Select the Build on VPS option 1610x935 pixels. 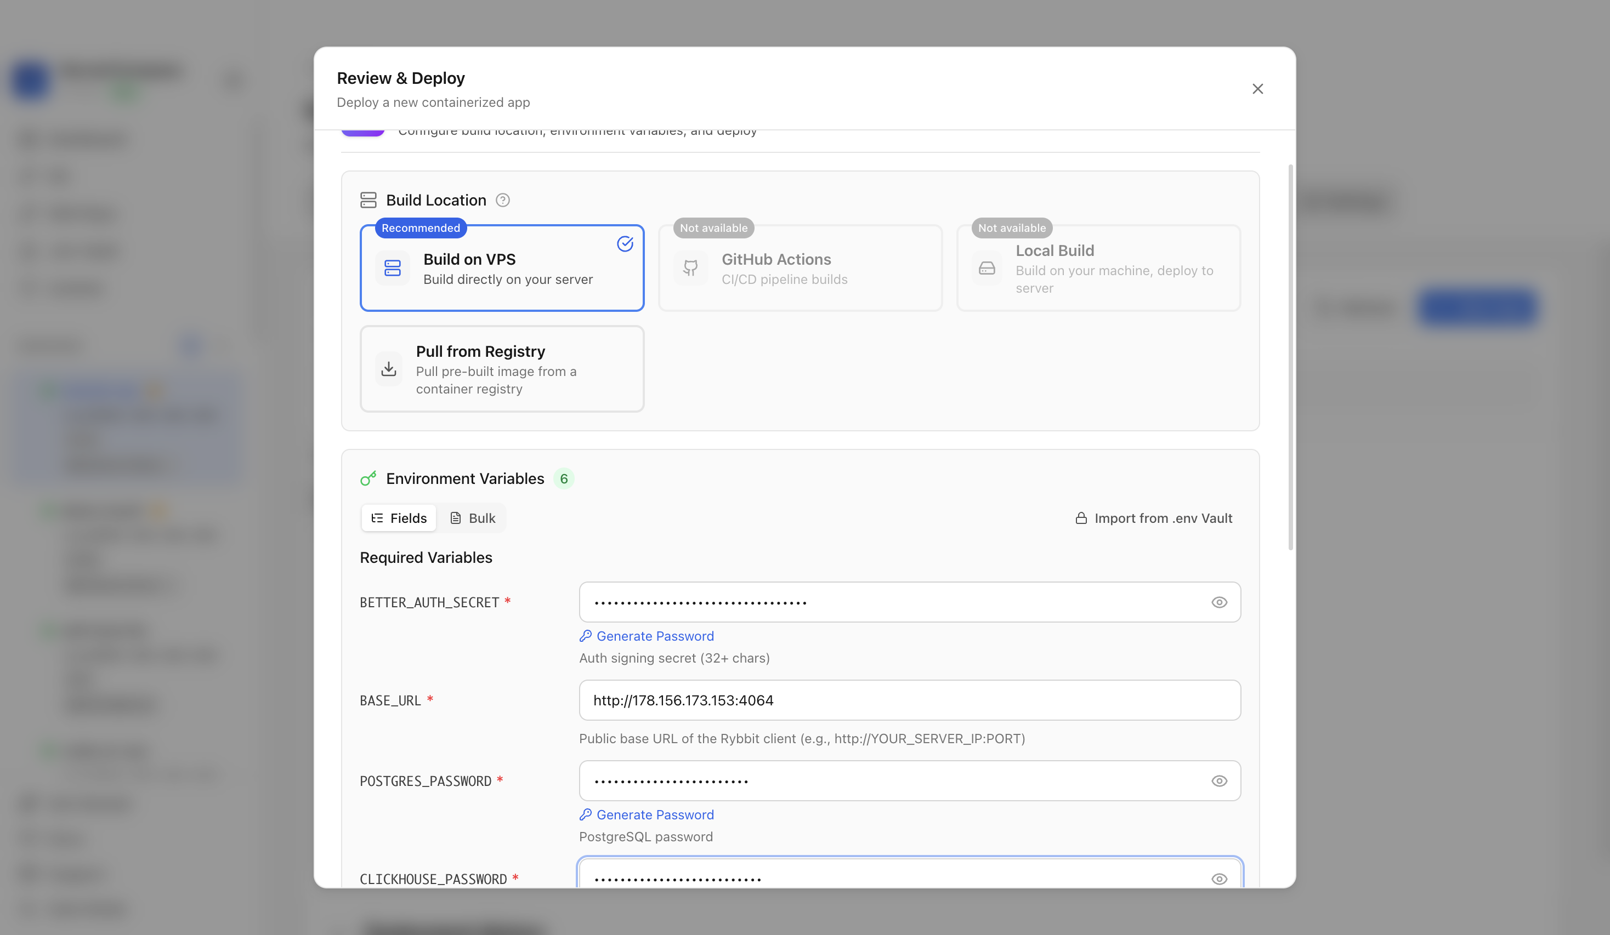[502, 268]
